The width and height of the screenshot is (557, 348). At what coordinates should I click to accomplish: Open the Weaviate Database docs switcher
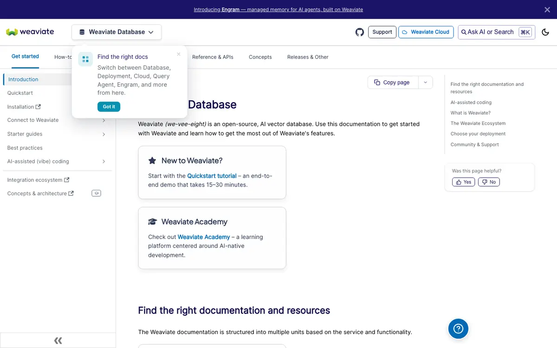tap(117, 32)
